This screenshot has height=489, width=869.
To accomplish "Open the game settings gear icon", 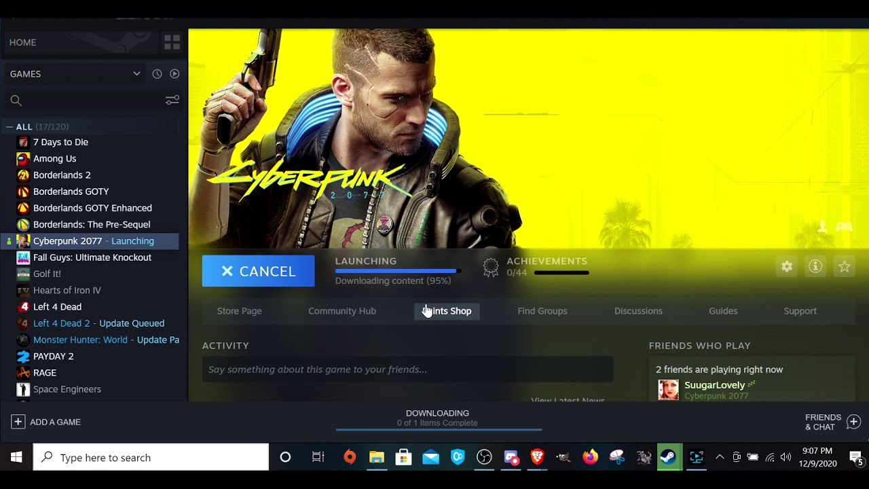I will [x=787, y=267].
